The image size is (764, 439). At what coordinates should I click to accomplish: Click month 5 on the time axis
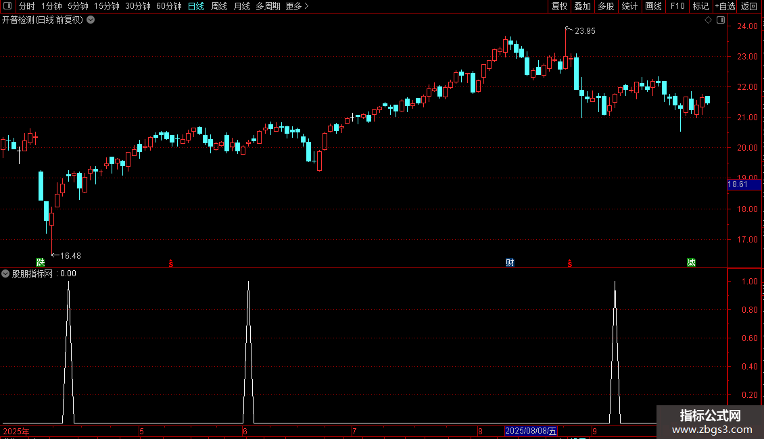[x=141, y=431]
